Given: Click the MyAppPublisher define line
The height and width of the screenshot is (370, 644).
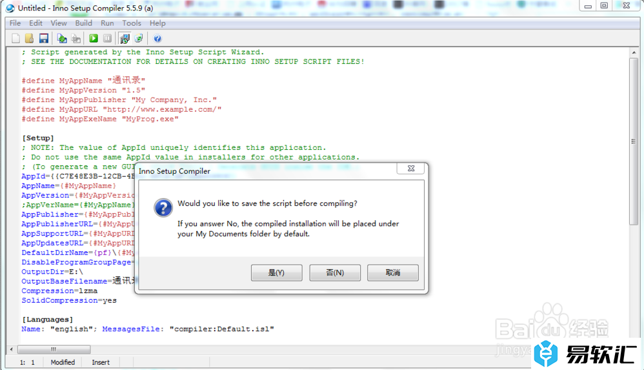Looking at the screenshot, I should tap(119, 99).
